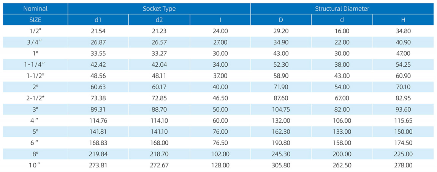
Task: Select the SIZE column header
Action: coord(35,20)
